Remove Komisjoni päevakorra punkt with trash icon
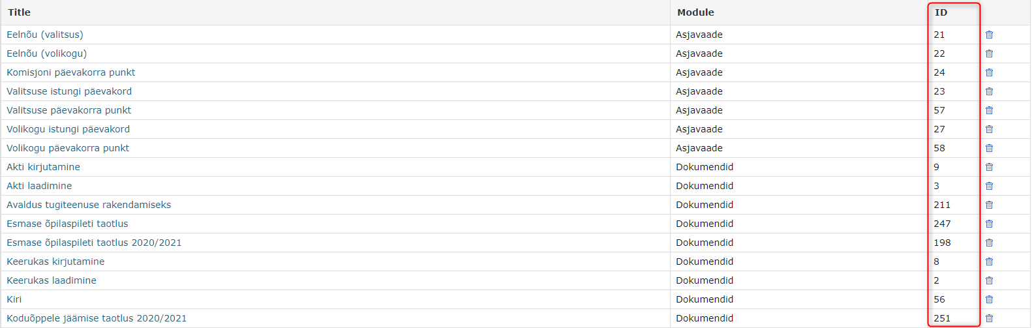1032x328 pixels. (989, 72)
